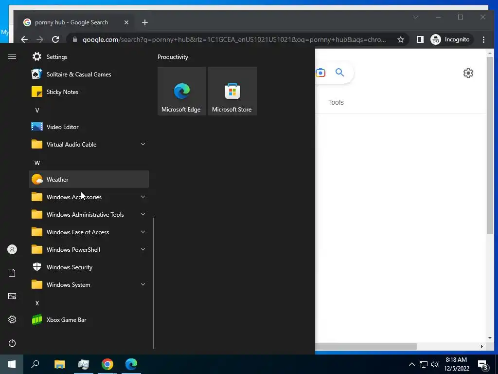This screenshot has width=498, height=374.
Task: Expand Windows Administrative Tools folder
Action: [x=89, y=215]
